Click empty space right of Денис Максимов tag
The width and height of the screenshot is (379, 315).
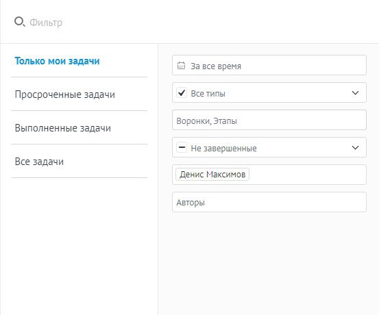click(x=307, y=175)
